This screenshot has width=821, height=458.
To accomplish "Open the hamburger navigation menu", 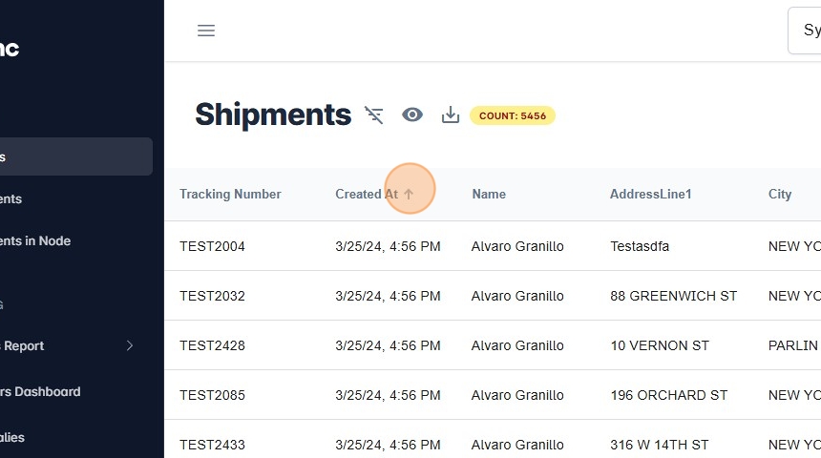I will 206,31.
